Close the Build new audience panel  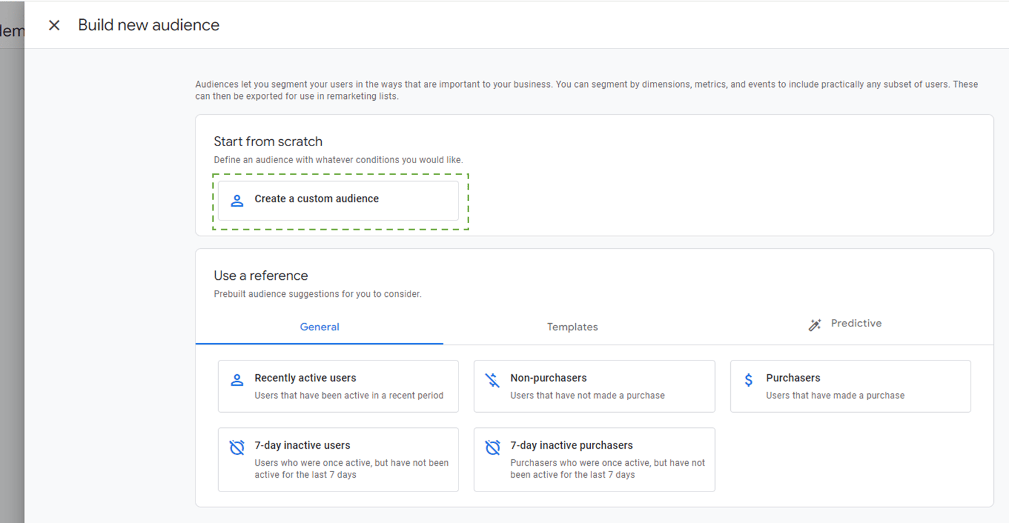click(x=54, y=25)
